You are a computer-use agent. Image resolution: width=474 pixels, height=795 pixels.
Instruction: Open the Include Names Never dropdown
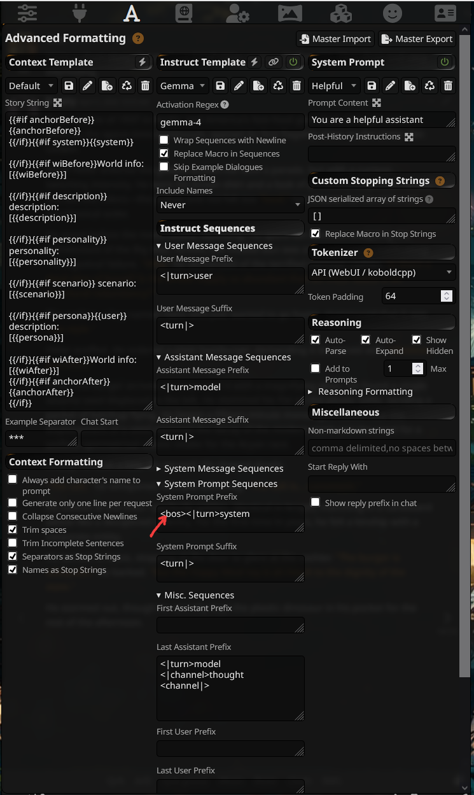coord(230,205)
